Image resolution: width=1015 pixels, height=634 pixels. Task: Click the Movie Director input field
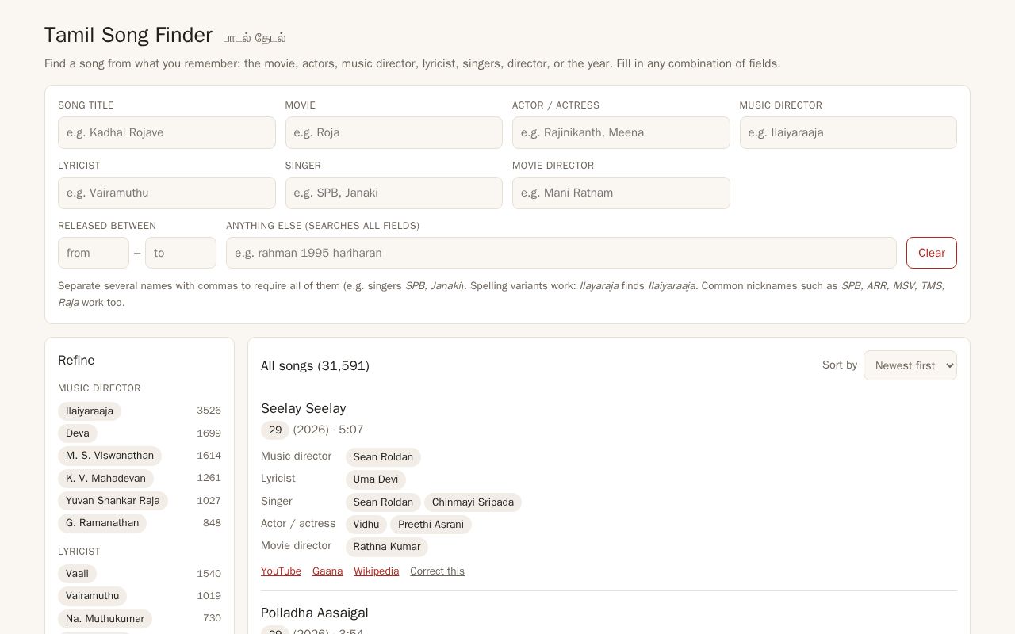click(x=621, y=193)
